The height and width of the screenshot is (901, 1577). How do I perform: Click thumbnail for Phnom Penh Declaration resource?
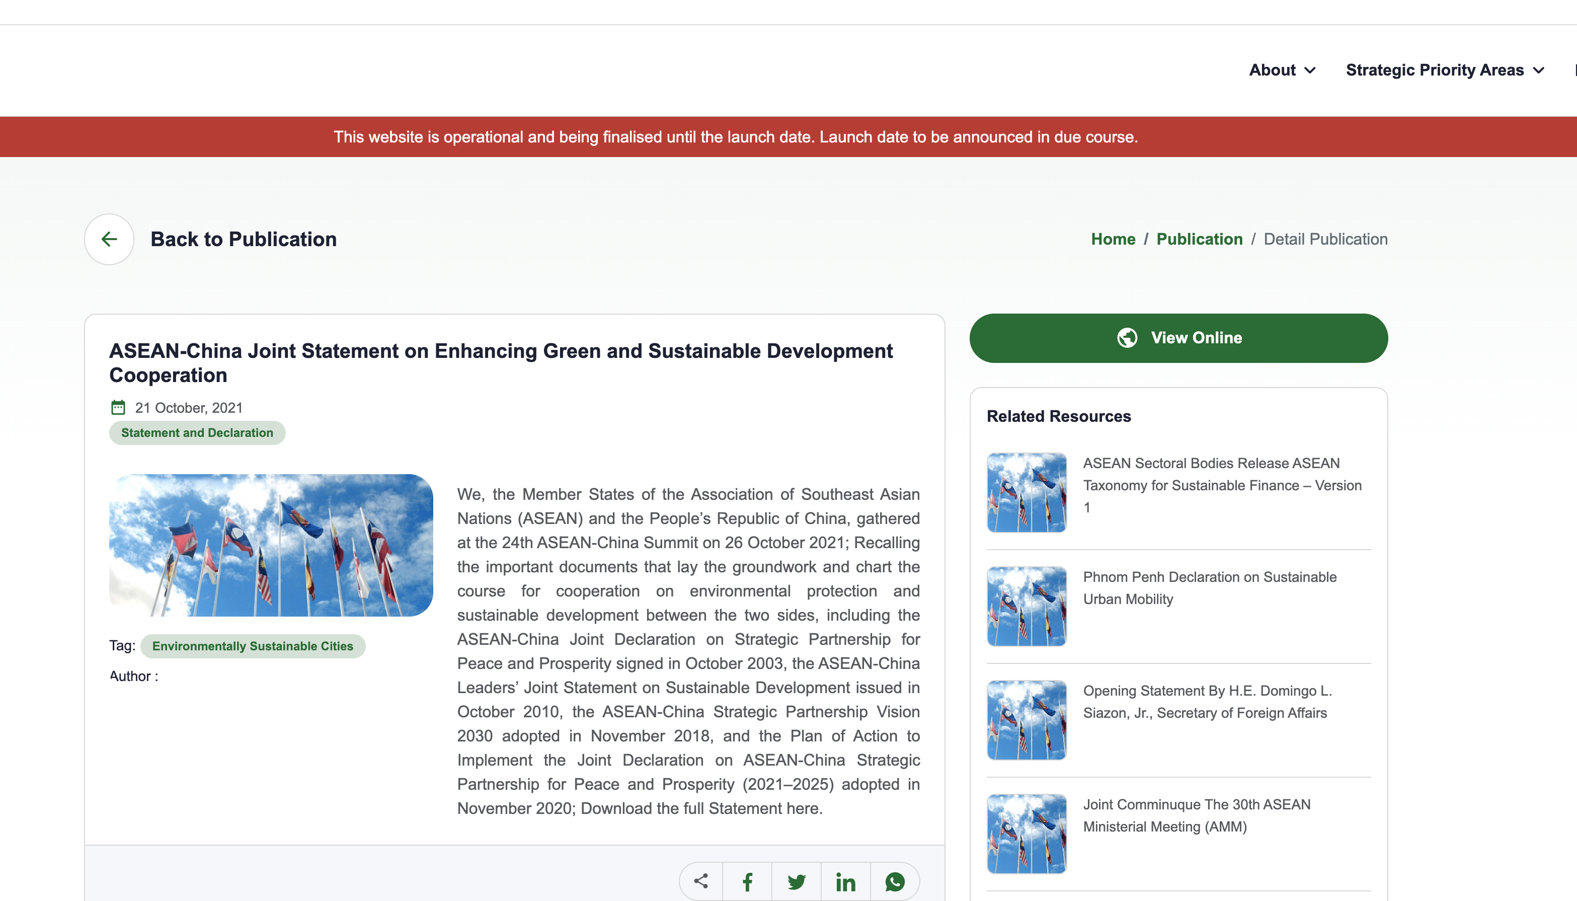[1027, 607]
